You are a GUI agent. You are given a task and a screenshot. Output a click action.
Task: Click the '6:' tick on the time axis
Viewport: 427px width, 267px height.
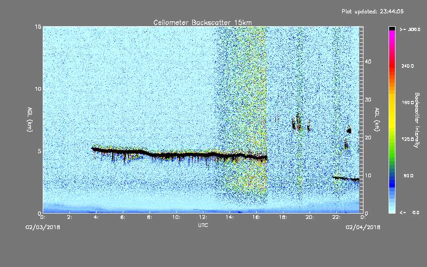(x=123, y=217)
